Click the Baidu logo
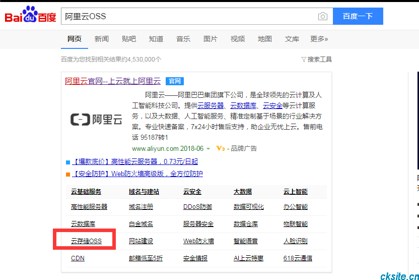 click(x=30, y=15)
